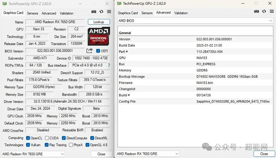The height and width of the screenshot is (158, 276).
Task: Click the refresh icon in right window
Action: point(264,11)
